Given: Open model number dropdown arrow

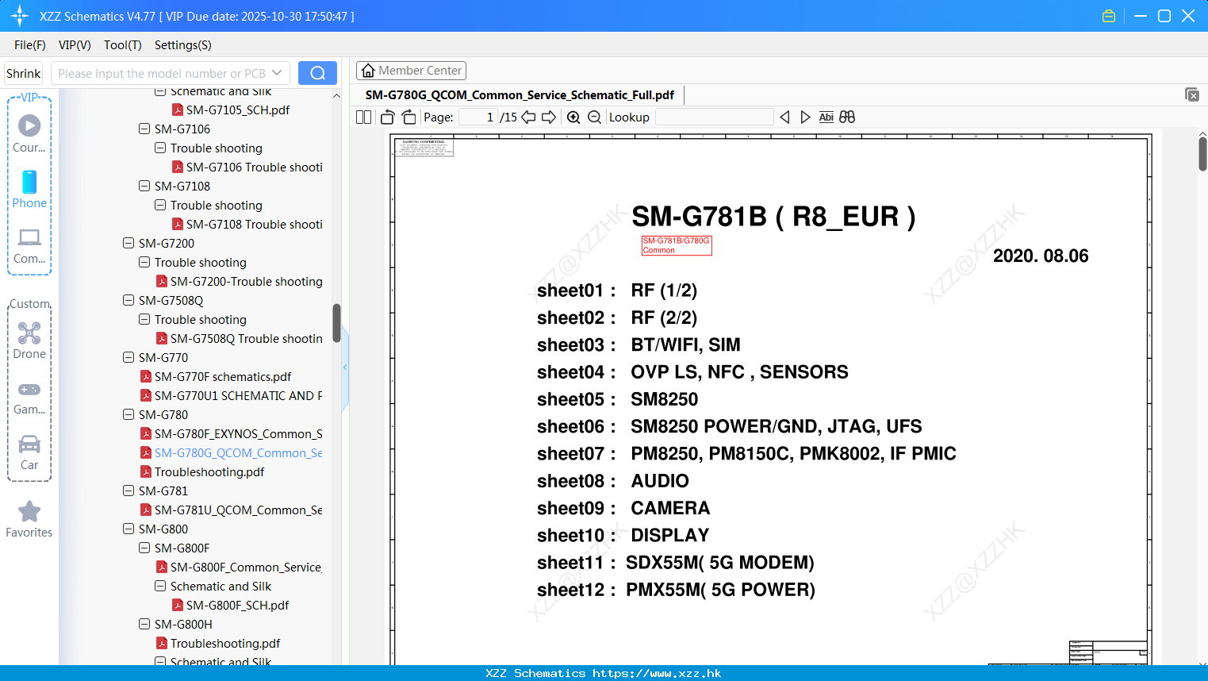Looking at the screenshot, I should (277, 73).
